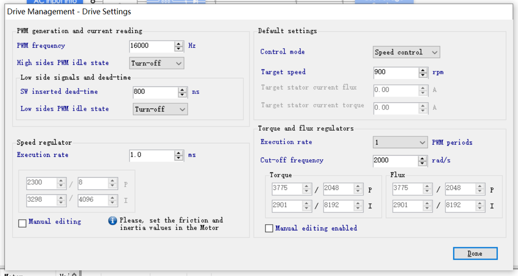
Task: Expand the Control mode dropdown
Action: click(x=406, y=52)
